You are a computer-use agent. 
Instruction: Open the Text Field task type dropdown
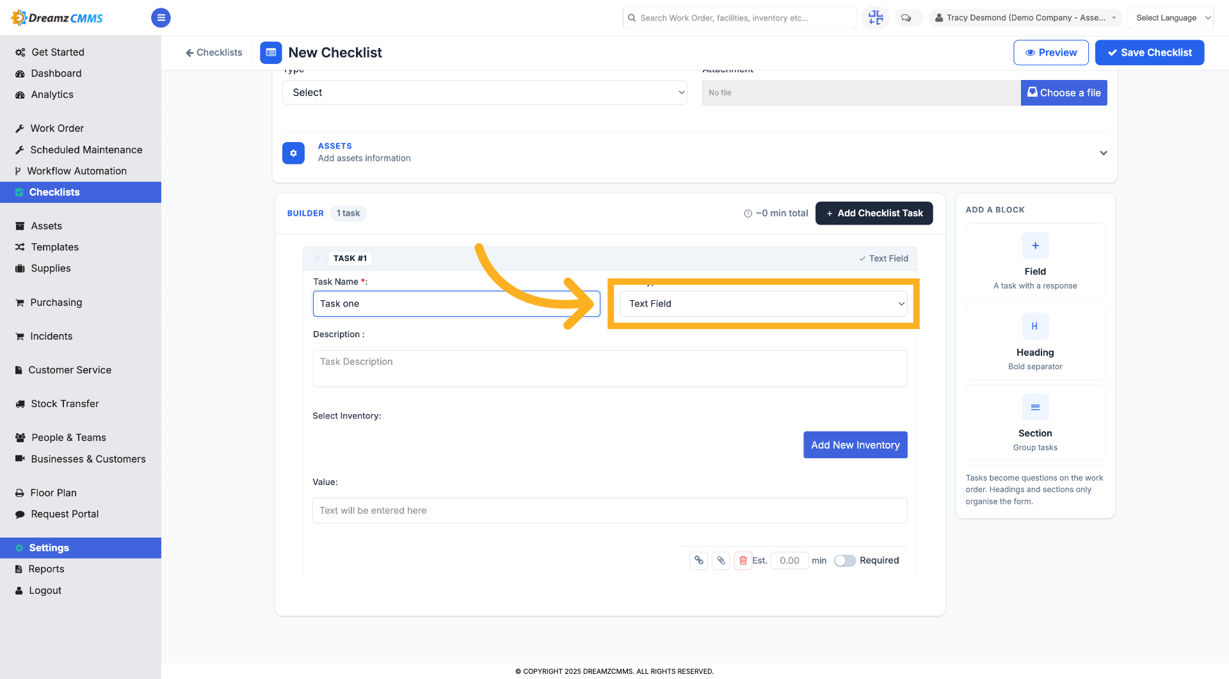(763, 304)
